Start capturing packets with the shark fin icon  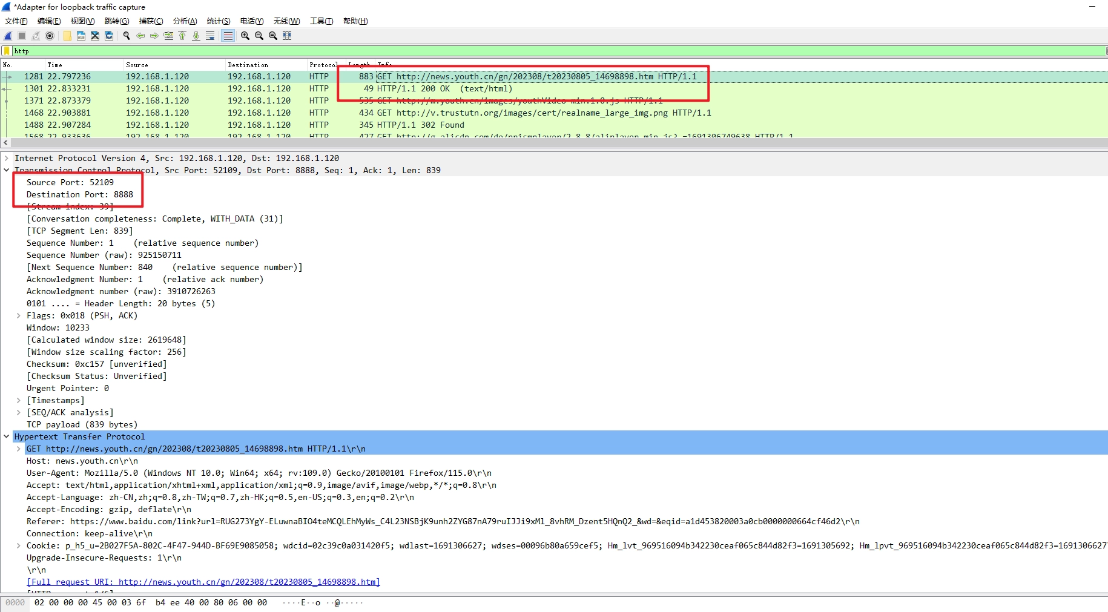coord(8,36)
